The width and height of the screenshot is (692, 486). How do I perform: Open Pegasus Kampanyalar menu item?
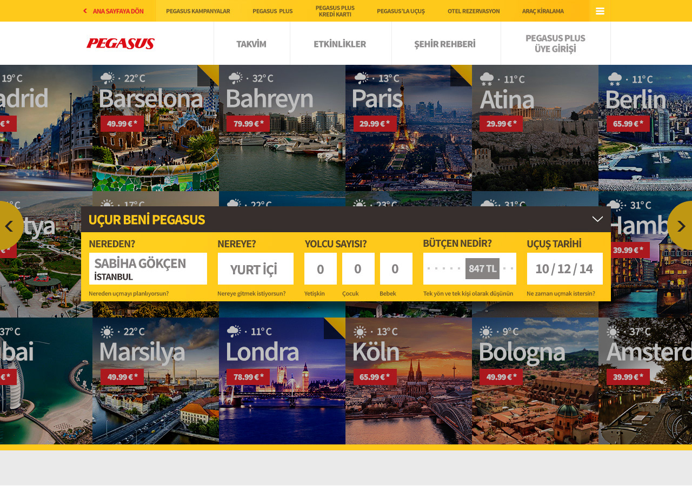[198, 11]
